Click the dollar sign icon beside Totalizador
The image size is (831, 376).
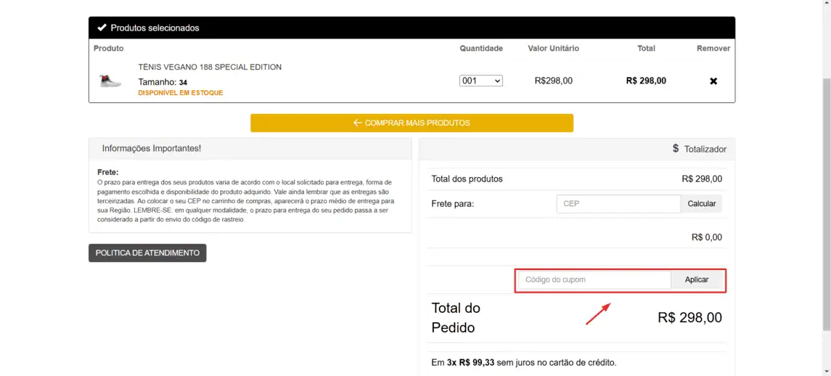pyautogui.click(x=676, y=149)
